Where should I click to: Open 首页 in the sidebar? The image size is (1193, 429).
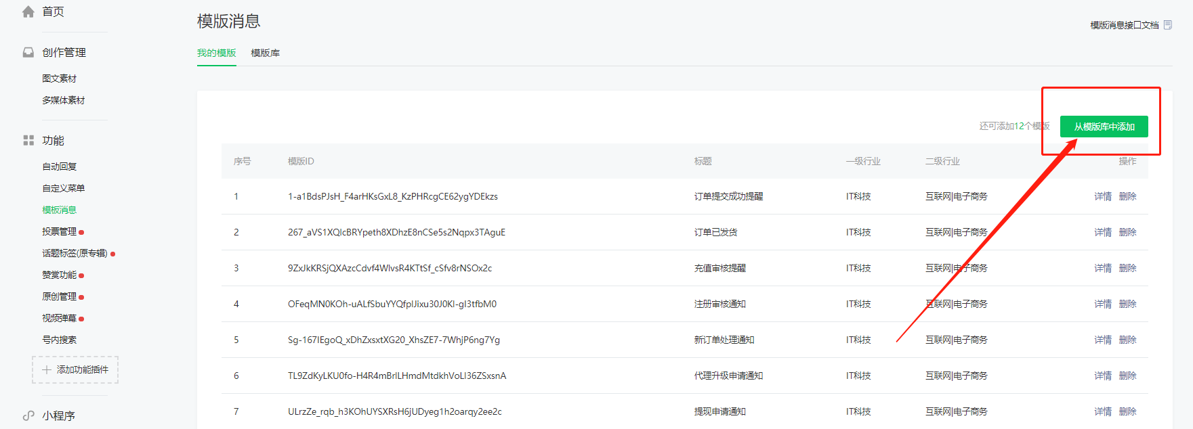53,12
